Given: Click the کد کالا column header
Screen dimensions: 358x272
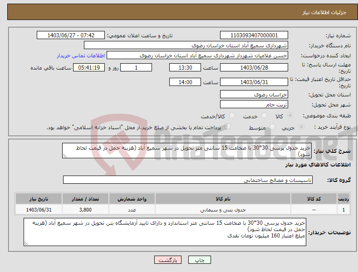Looking at the screenshot, I should pyautogui.click(x=314, y=199).
